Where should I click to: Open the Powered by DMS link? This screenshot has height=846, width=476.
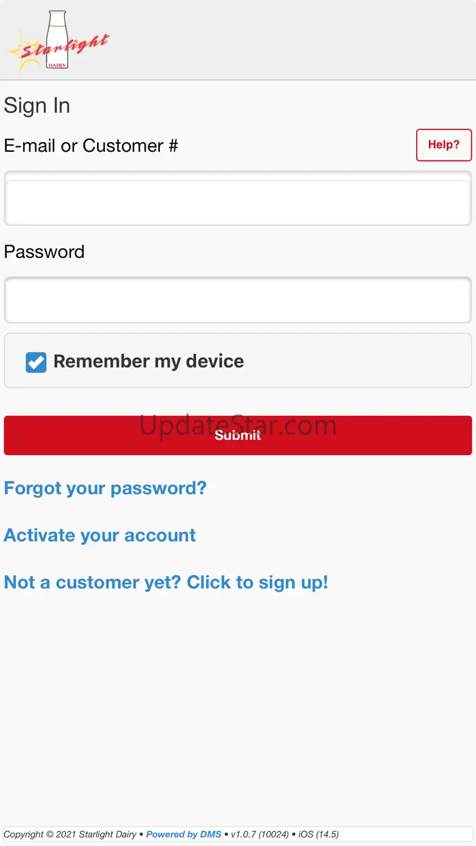click(x=184, y=834)
